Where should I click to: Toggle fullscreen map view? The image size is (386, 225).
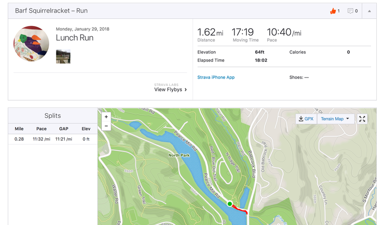pos(362,119)
